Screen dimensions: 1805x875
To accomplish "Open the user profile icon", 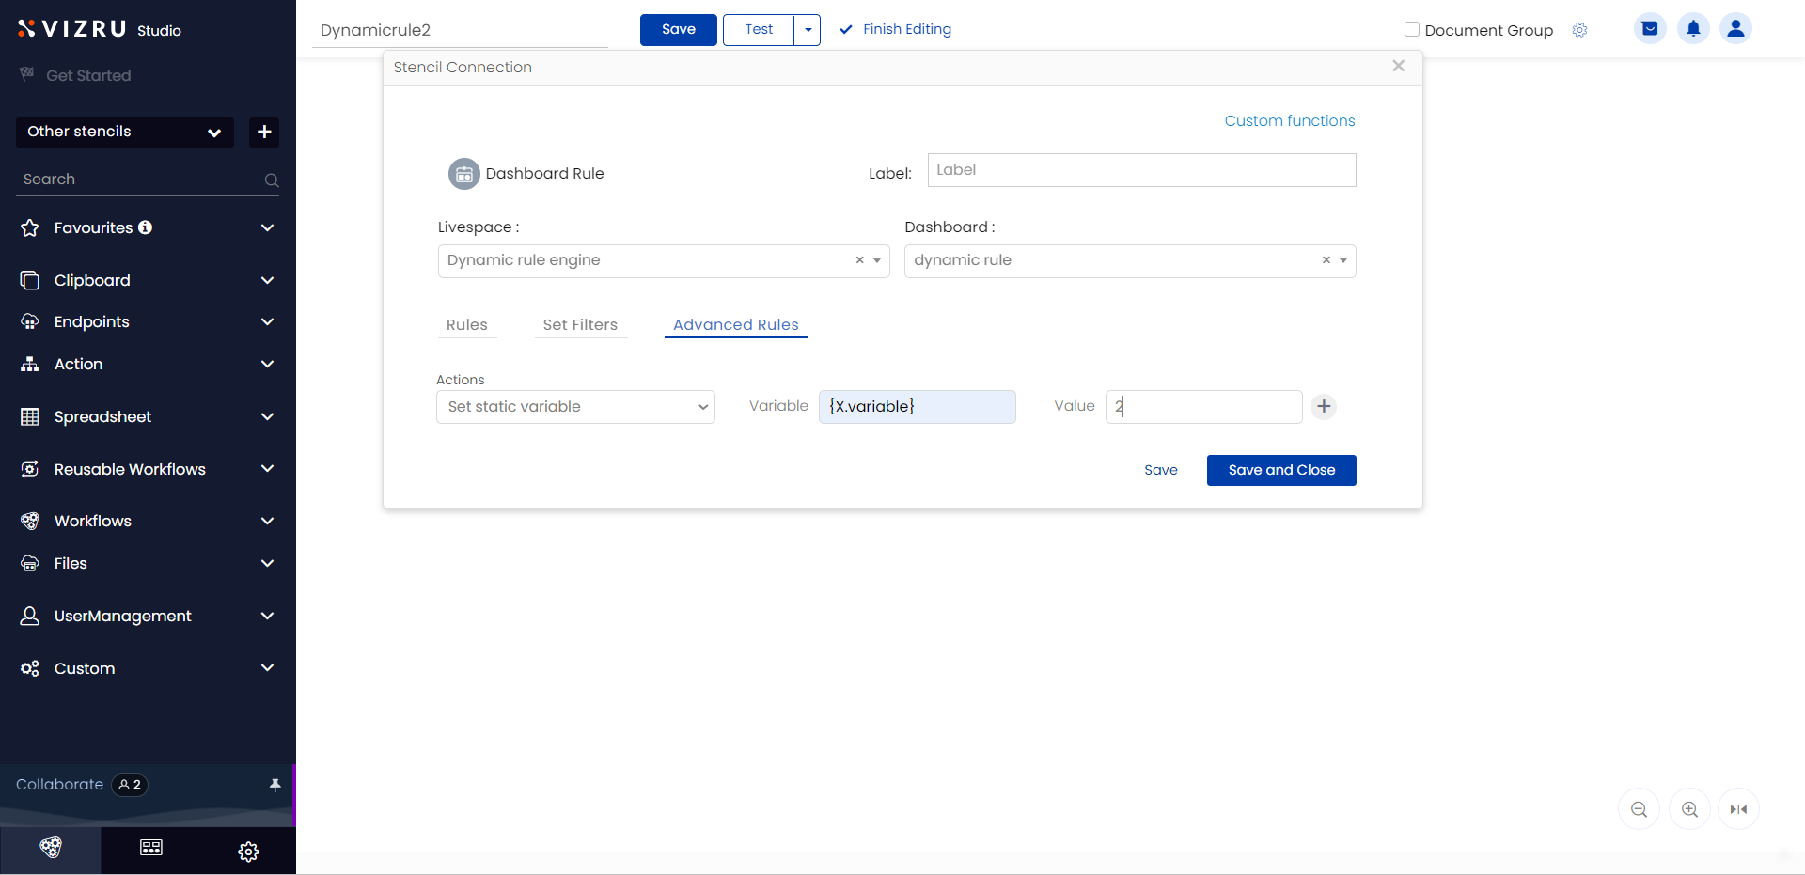I will 1735,29.
